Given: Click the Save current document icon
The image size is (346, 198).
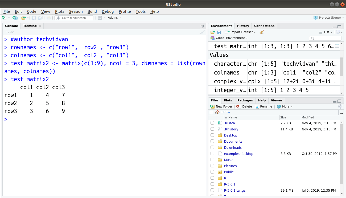Looking at the screenshot, I should [34, 18].
